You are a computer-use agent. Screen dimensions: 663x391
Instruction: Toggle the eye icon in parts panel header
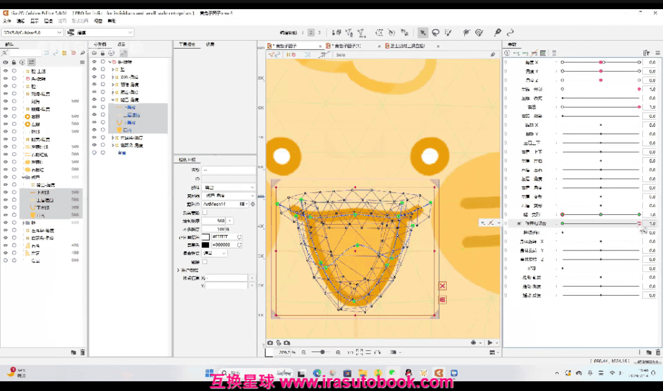coord(5,62)
